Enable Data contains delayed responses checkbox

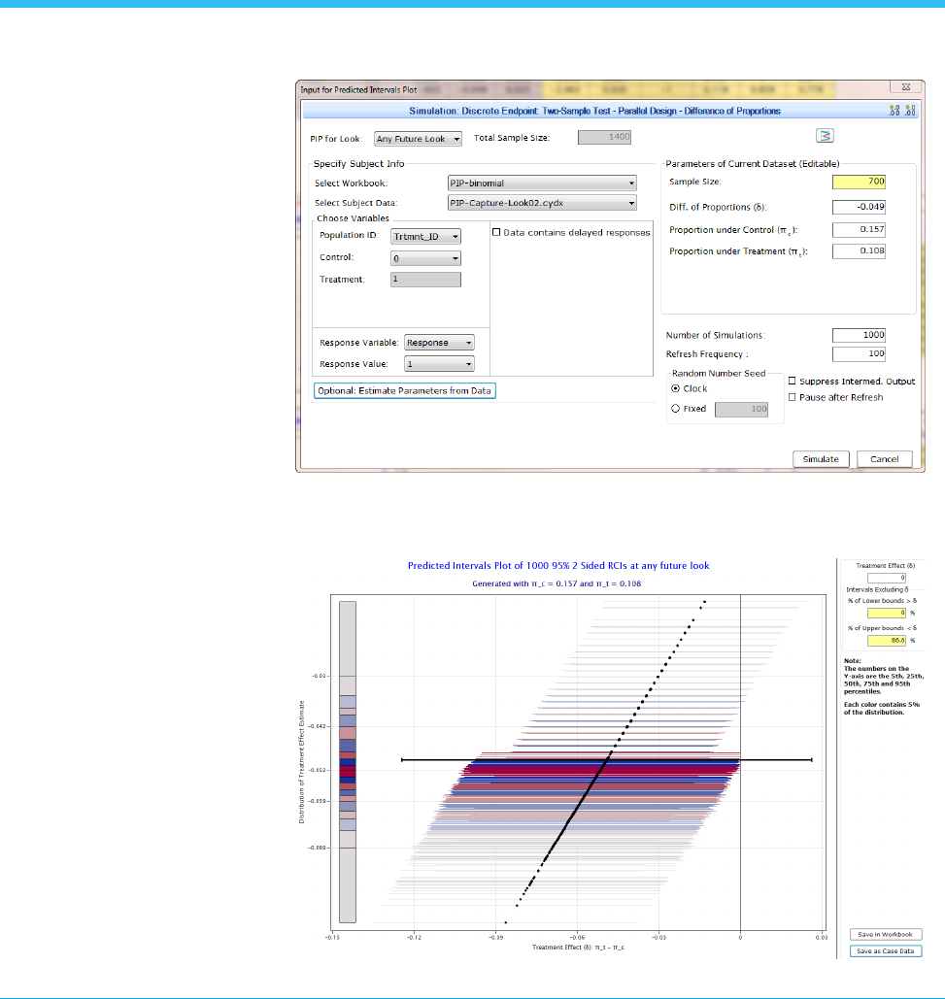496,233
